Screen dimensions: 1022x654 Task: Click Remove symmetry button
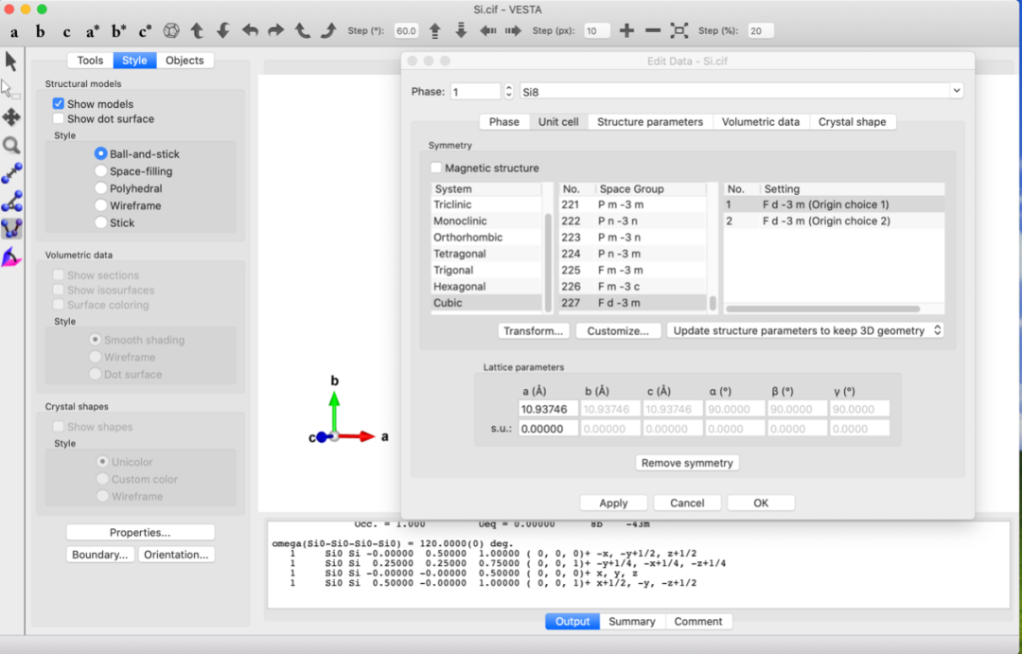pyautogui.click(x=687, y=463)
